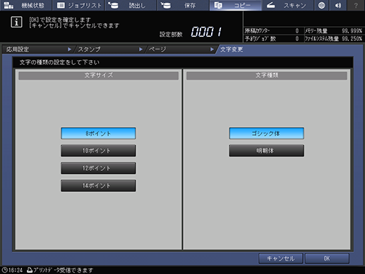Click the globe language icon
Image resolution: width=365 pixels, height=274 pixels.
click(x=321, y=5)
